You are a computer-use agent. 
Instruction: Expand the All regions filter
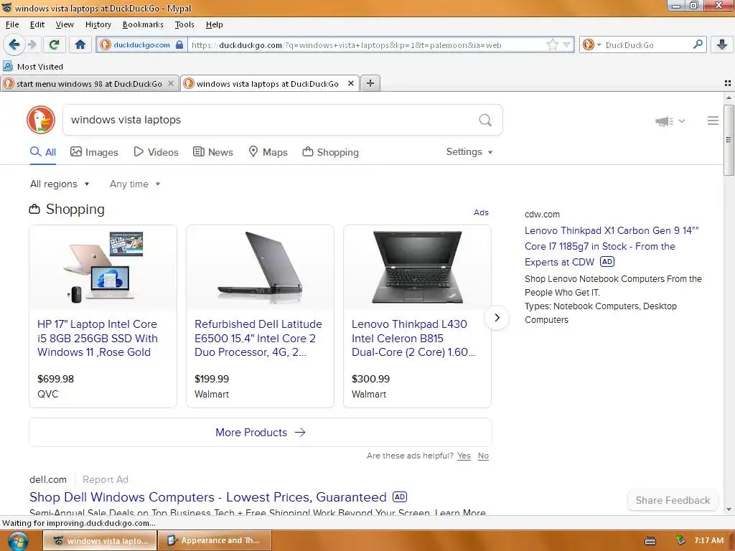pos(60,184)
